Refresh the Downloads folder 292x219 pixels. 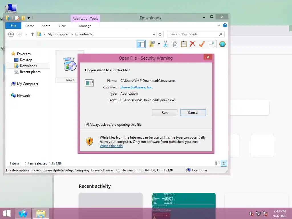tap(160, 34)
